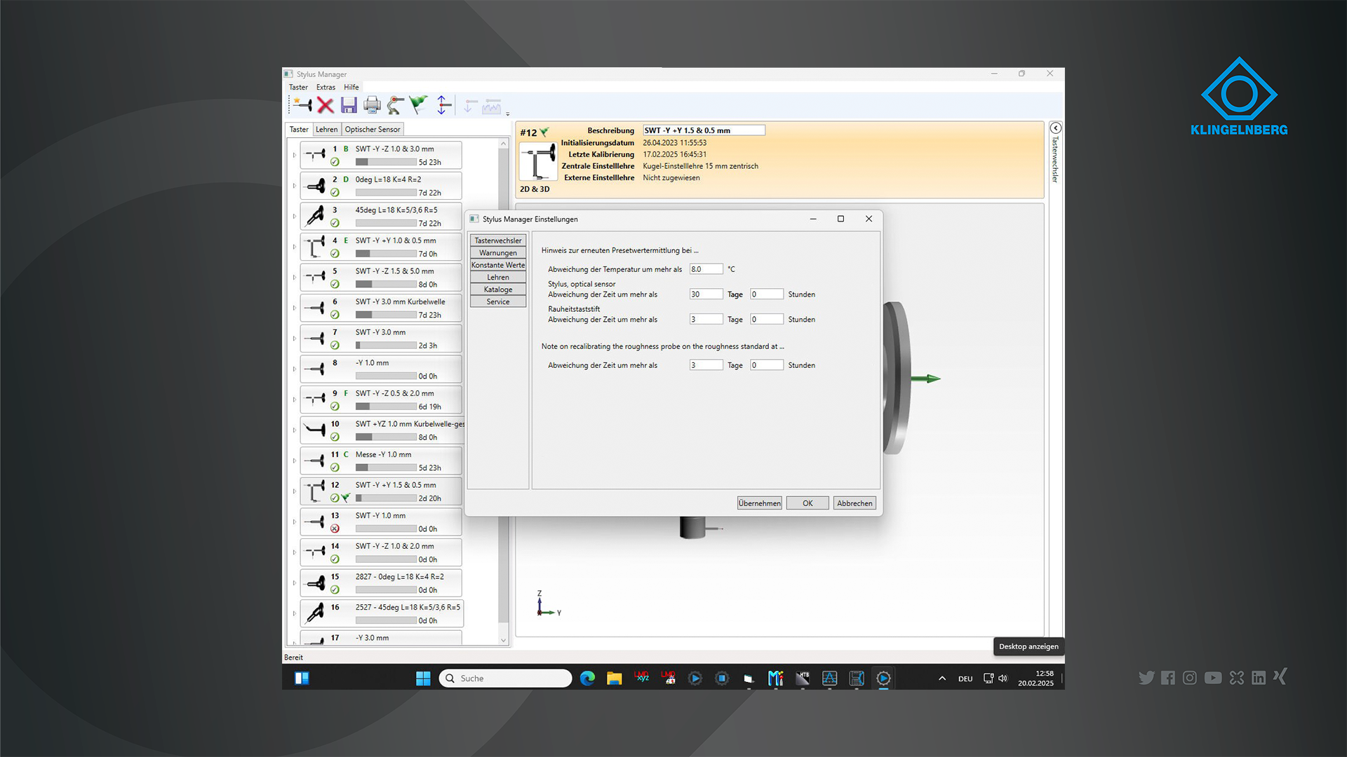Click the stylus image in the #12 details header
Screen dimensions: 1347x757
(537, 162)
